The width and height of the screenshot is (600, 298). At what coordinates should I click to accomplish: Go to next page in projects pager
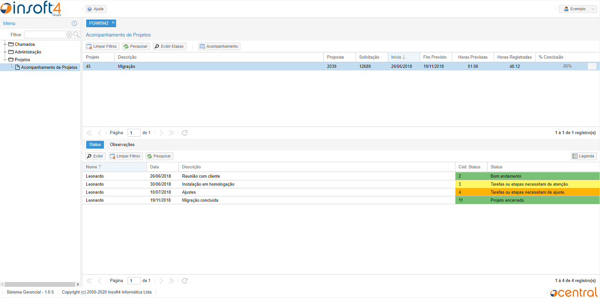(161, 133)
